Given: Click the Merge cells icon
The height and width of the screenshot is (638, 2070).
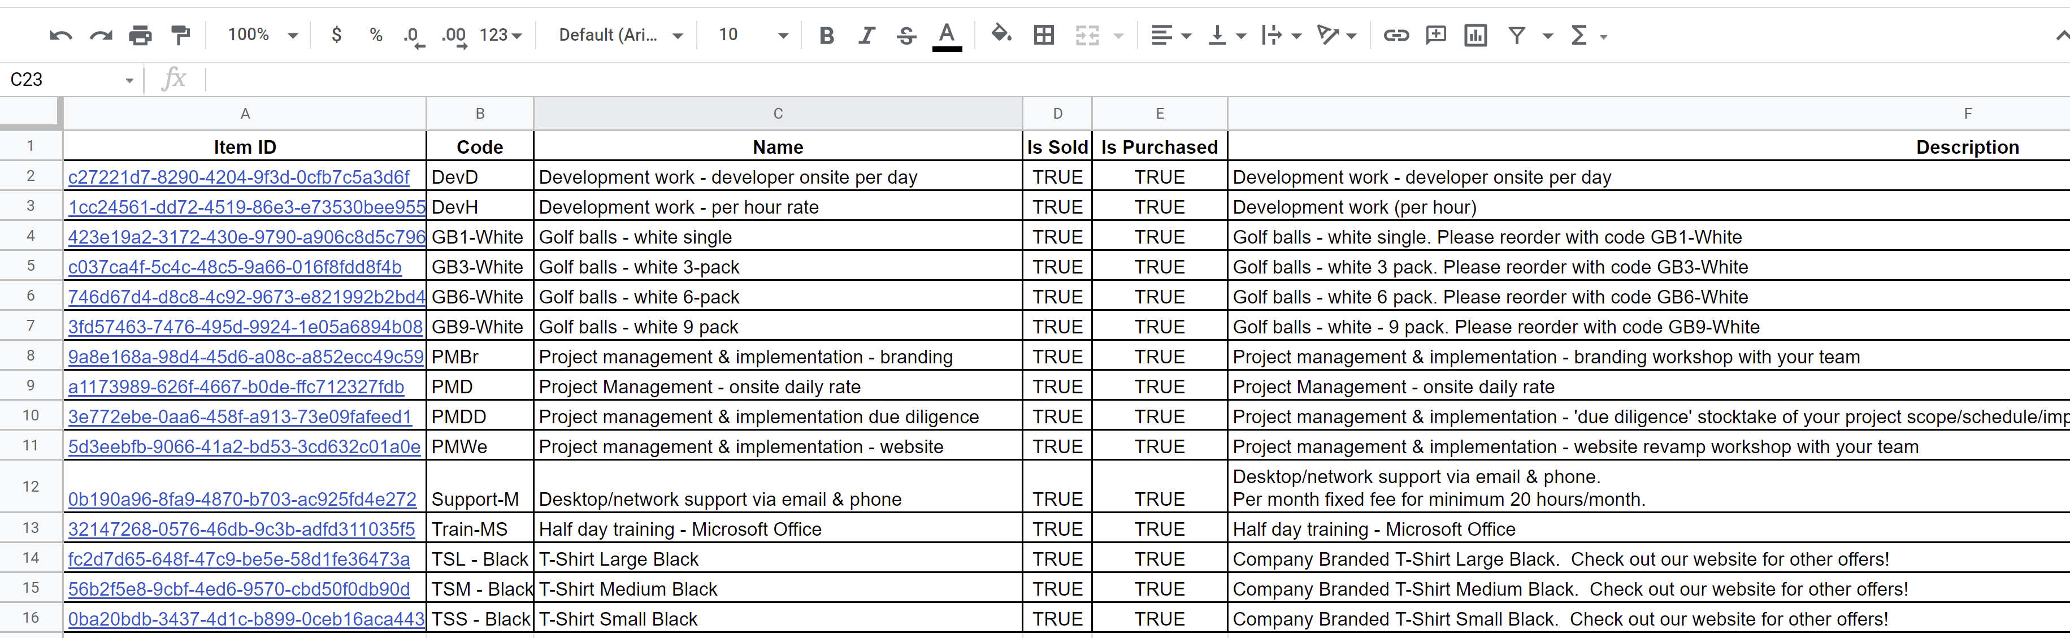Looking at the screenshot, I should (x=1087, y=36).
